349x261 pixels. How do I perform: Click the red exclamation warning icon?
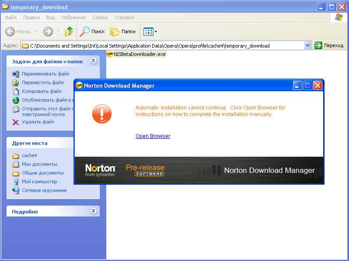click(x=102, y=114)
